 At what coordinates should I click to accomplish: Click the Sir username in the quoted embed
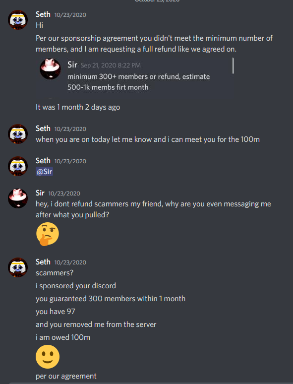[x=72, y=65]
